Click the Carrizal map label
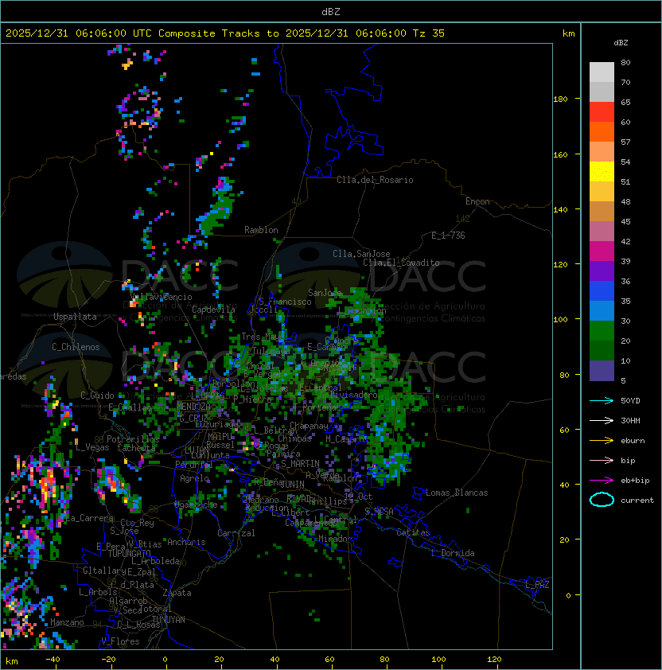This screenshot has height=670, width=662. click(236, 533)
